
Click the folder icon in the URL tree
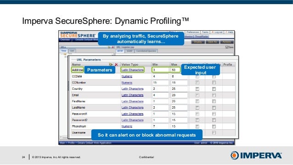(65, 54)
